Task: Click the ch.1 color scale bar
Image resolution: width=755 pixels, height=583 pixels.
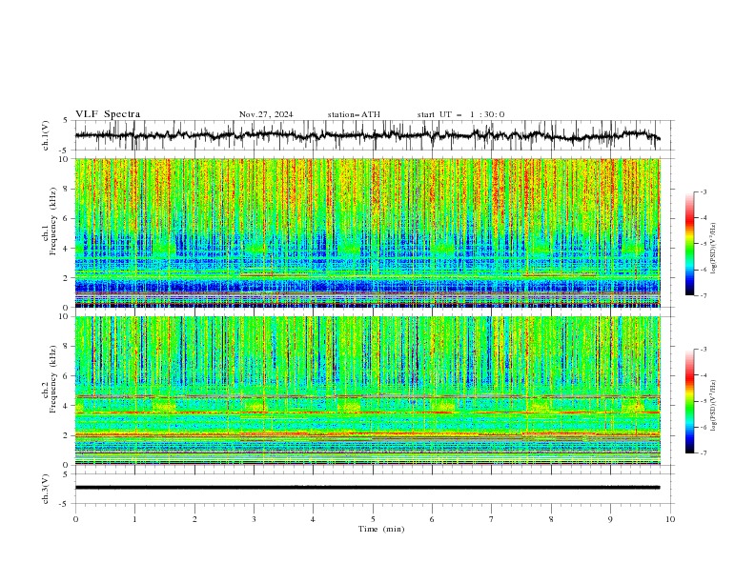Action: click(x=689, y=244)
